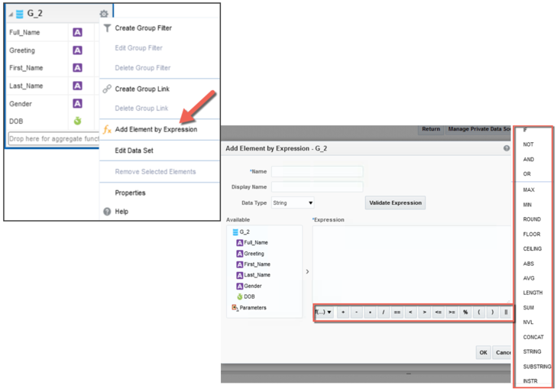Click the help question mark icon in dialog
The height and width of the screenshot is (392, 557).
click(x=507, y=148)
